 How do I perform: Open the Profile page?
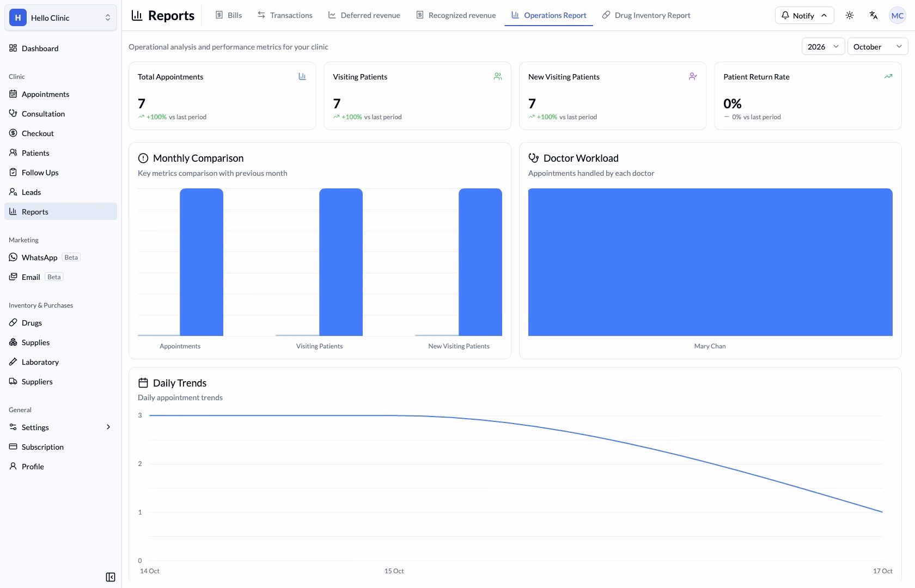[x=60, y=467]
